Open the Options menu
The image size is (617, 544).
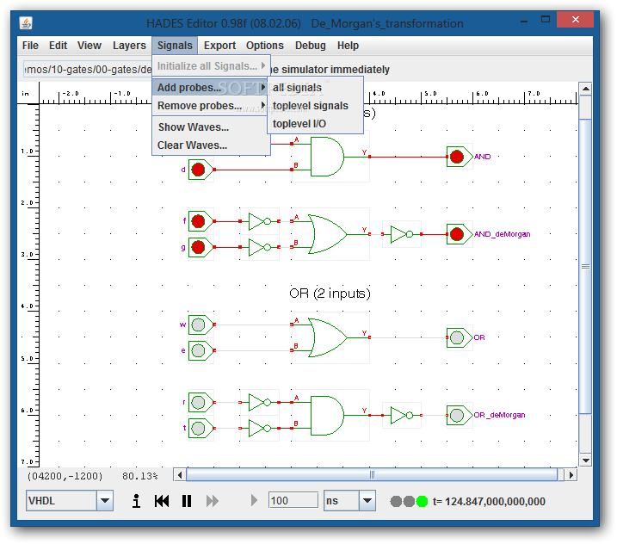[265, 46]
